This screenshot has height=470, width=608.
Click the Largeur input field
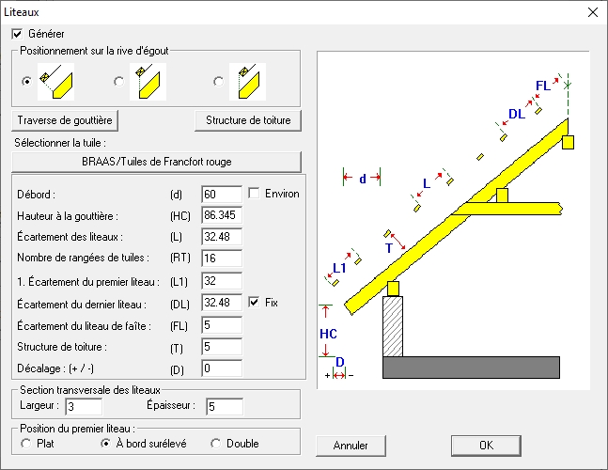[84, 406]
